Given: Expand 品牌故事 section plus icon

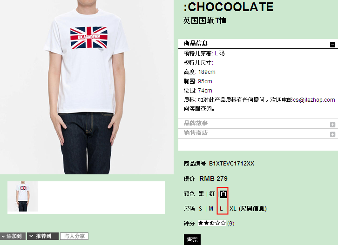Looking at the screenshot, I should (332, 125).
